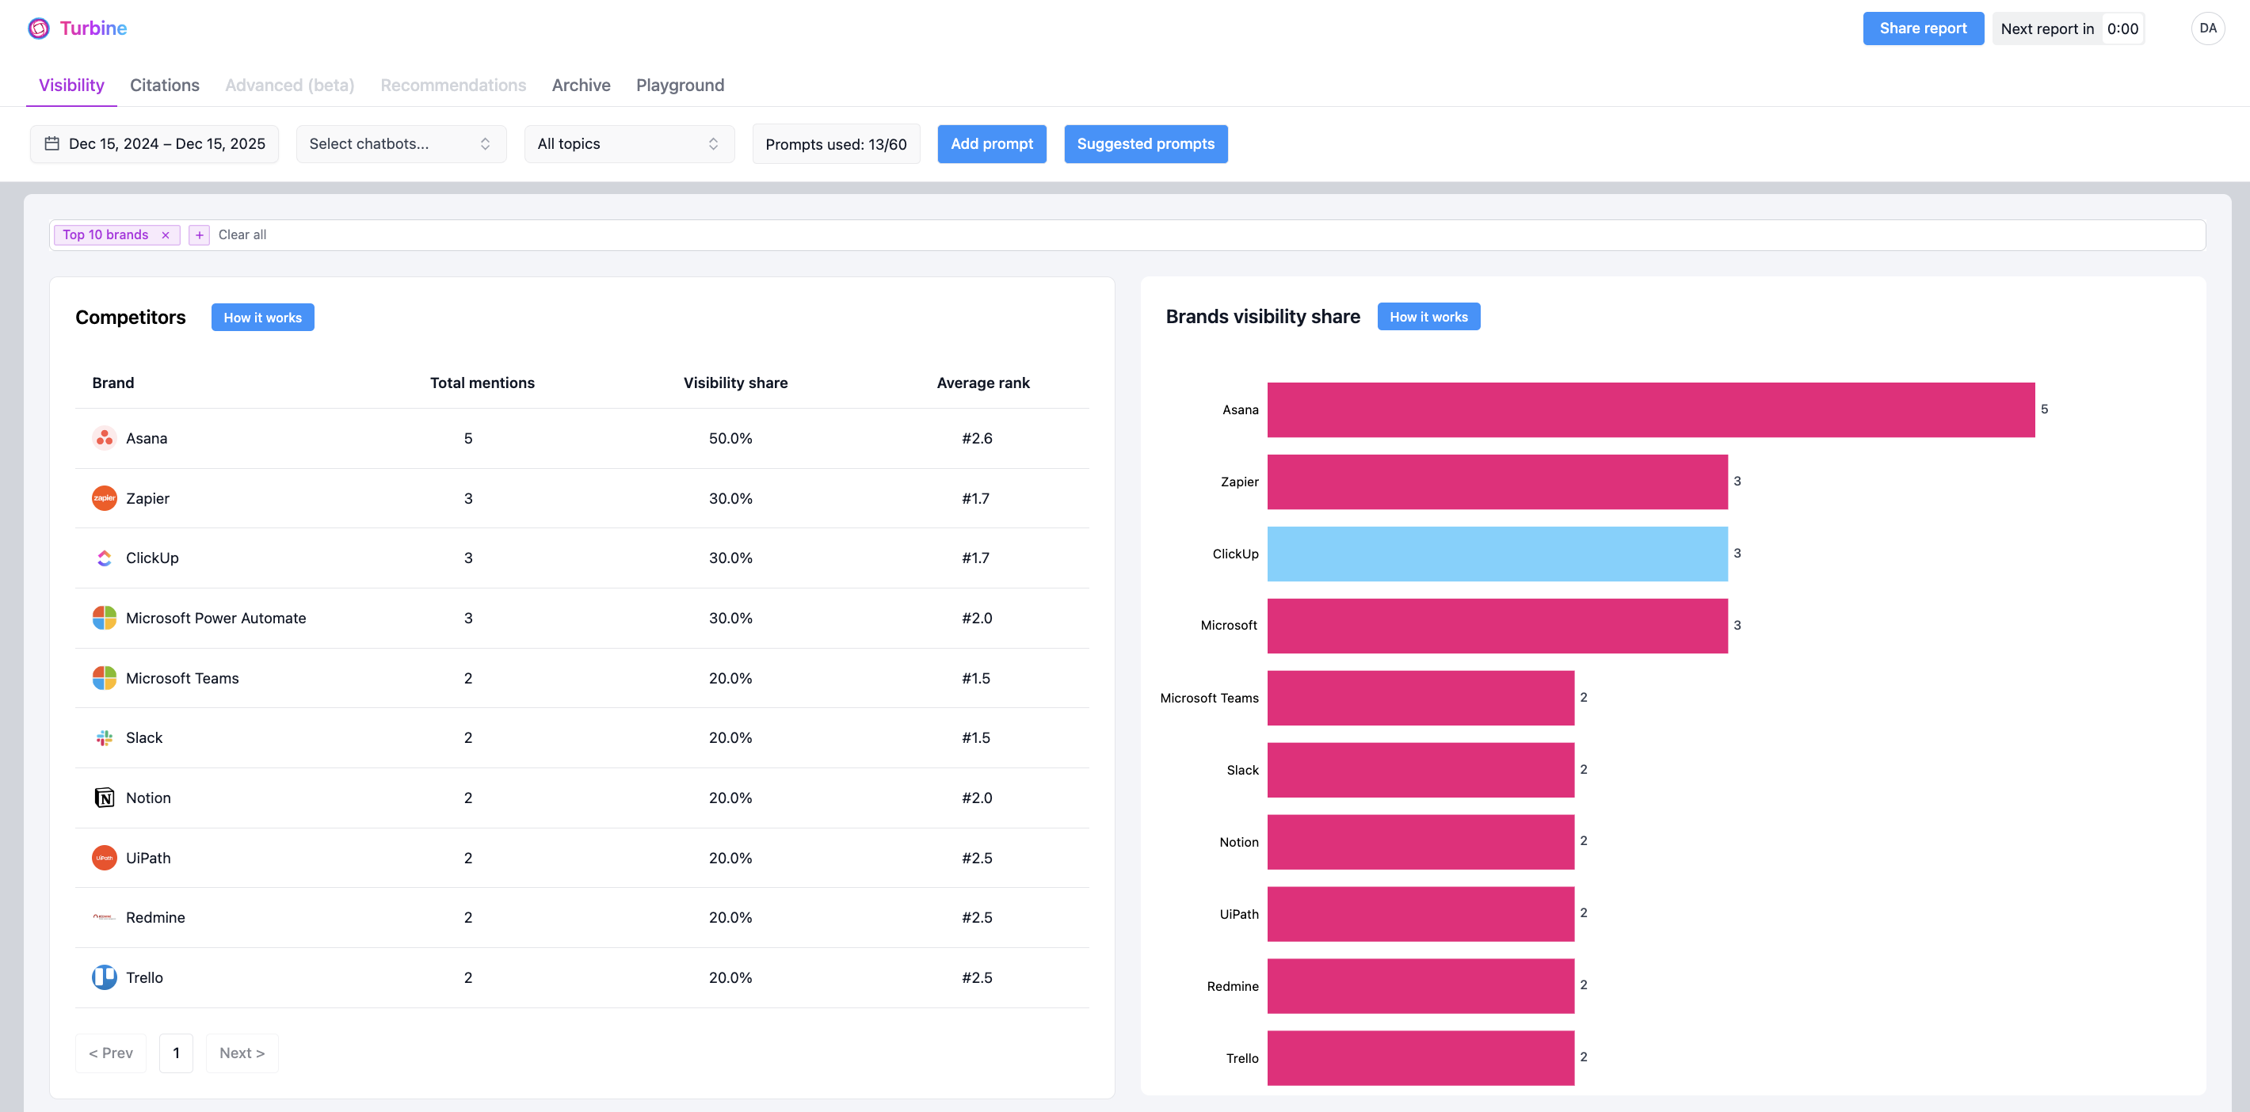Open the Playground tab
The height and width of the screenshot is (1112, 2250).
[680, 85]
